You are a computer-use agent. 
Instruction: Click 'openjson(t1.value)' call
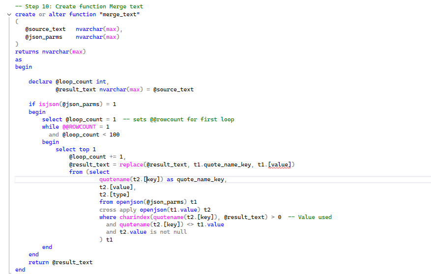click(170, 210)
